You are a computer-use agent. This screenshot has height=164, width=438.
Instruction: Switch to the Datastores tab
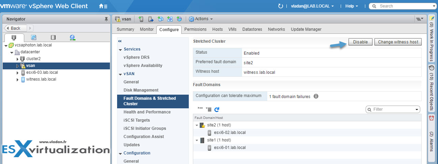pyautogui.click(x=252, y=29)
